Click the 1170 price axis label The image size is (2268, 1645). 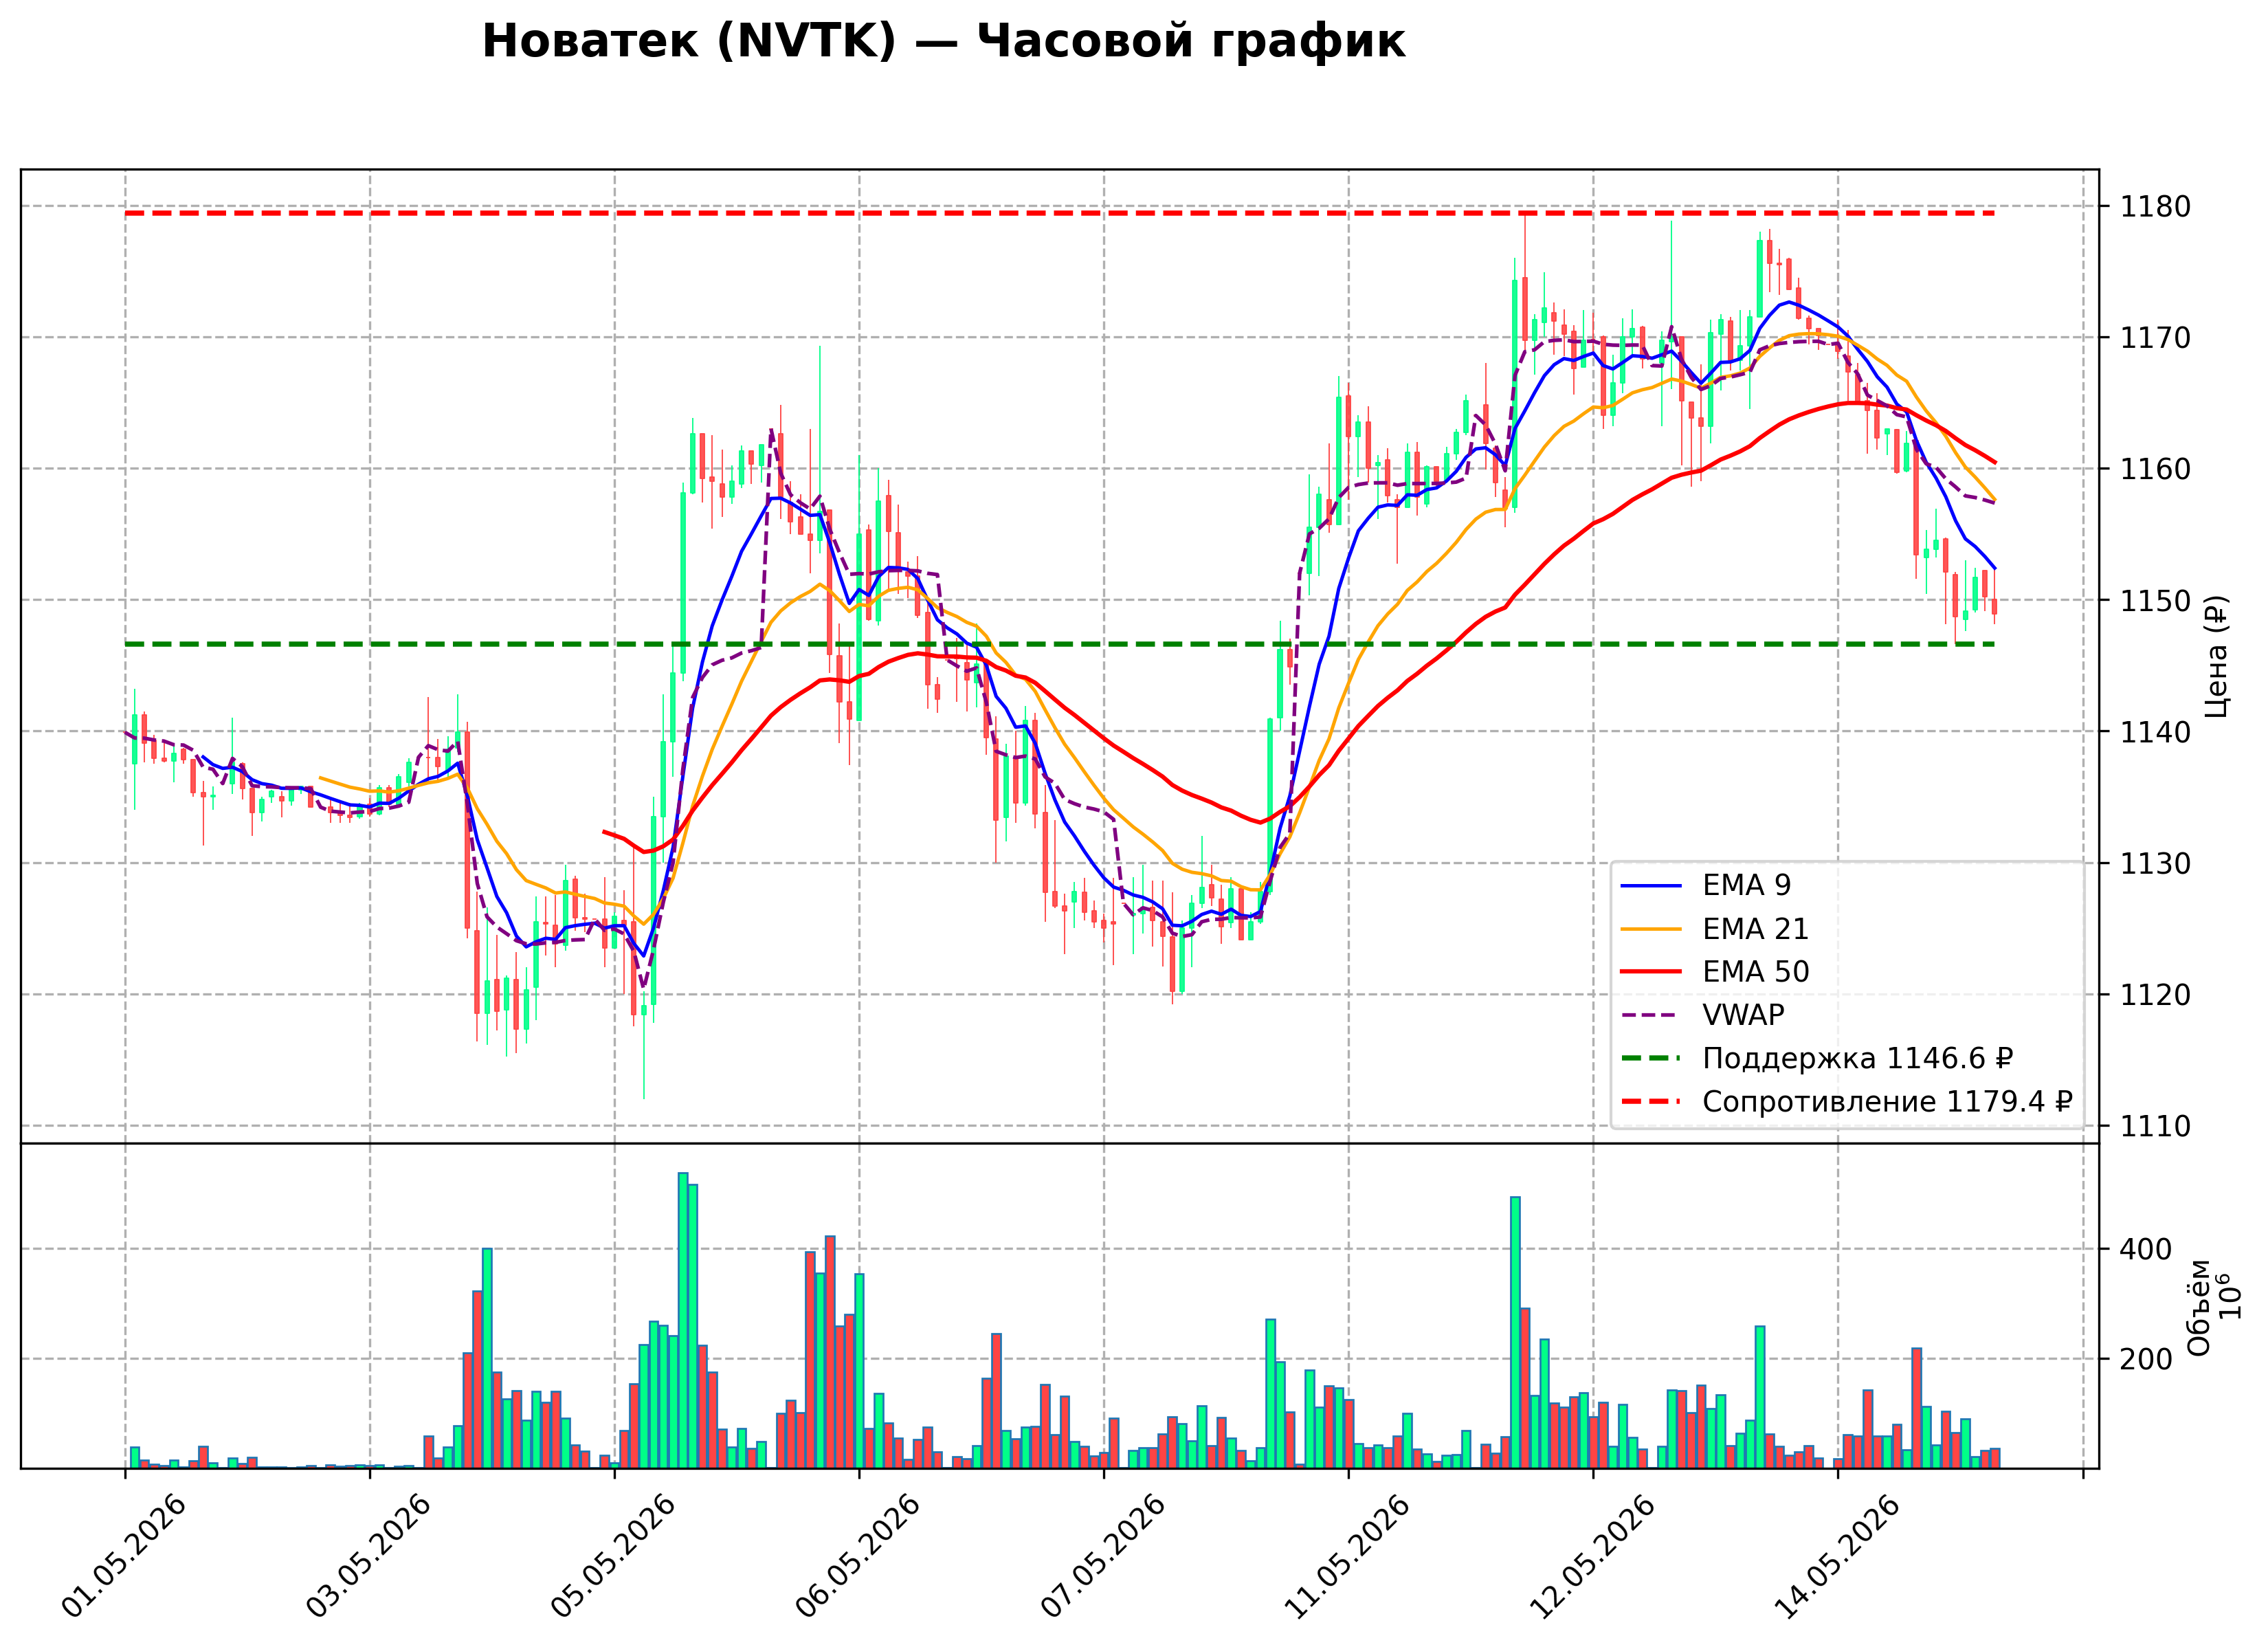[2155, 338]
